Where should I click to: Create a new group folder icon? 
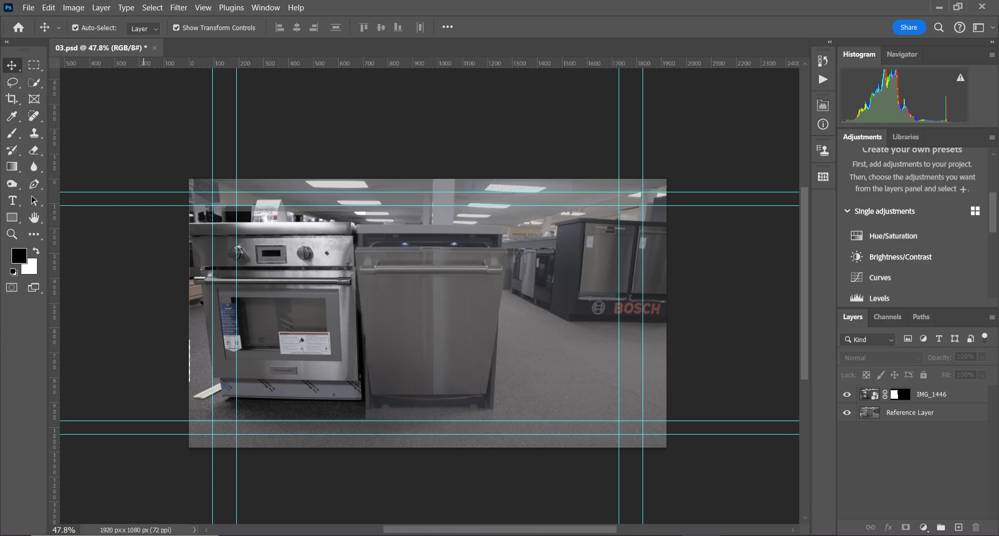tap(941, 527)
